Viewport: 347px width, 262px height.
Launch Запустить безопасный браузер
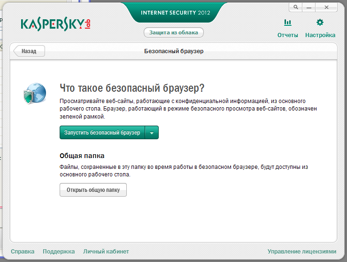click(102, 133)
